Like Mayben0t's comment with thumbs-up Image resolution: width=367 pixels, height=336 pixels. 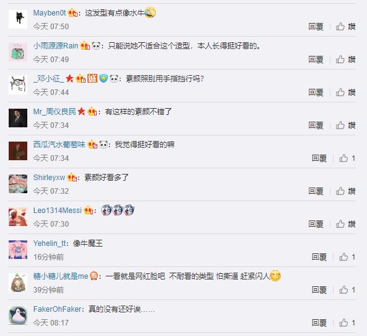coord(340,27)
